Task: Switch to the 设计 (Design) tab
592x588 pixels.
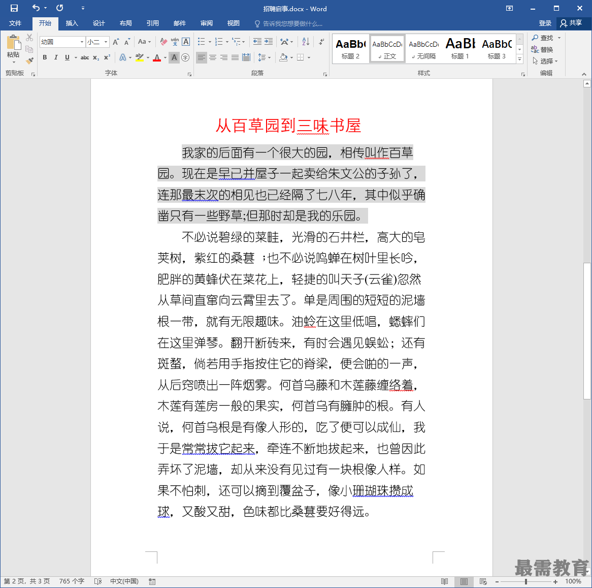Action: click(98, 23)
